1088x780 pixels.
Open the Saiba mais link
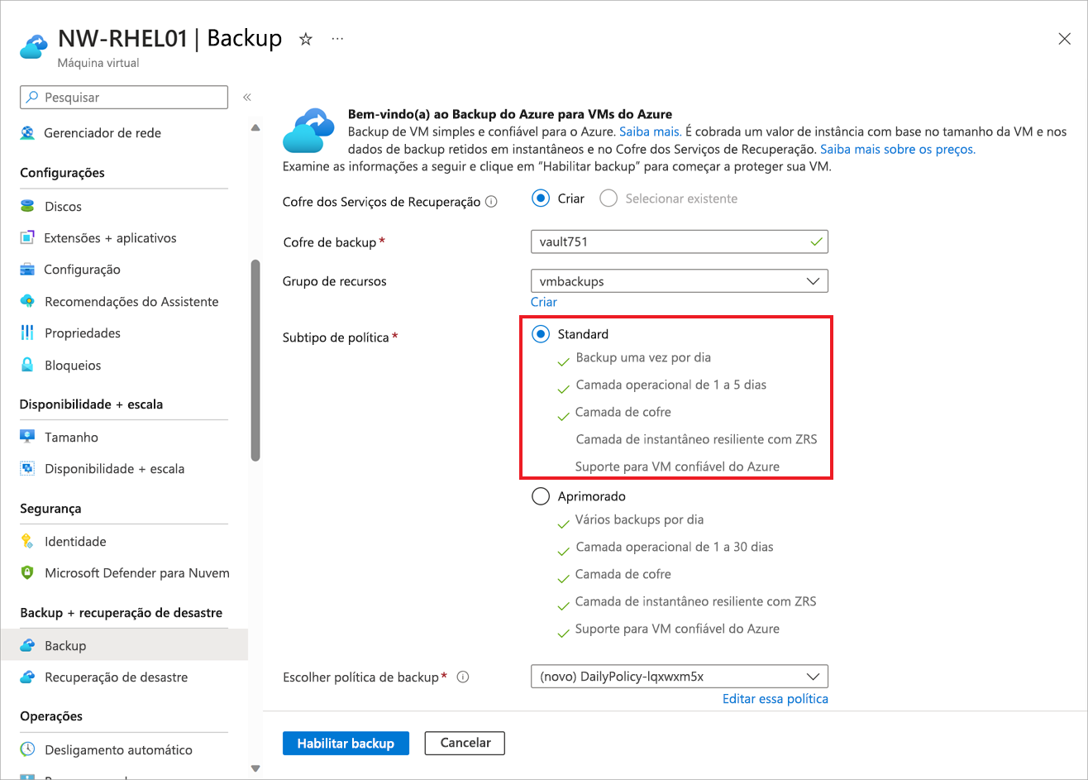click(650, 132)
